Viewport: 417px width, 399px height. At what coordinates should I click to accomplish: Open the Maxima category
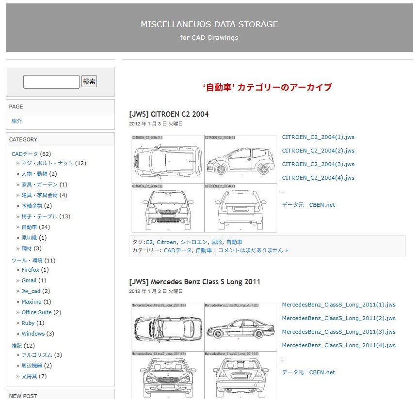(x=32, y=302)
